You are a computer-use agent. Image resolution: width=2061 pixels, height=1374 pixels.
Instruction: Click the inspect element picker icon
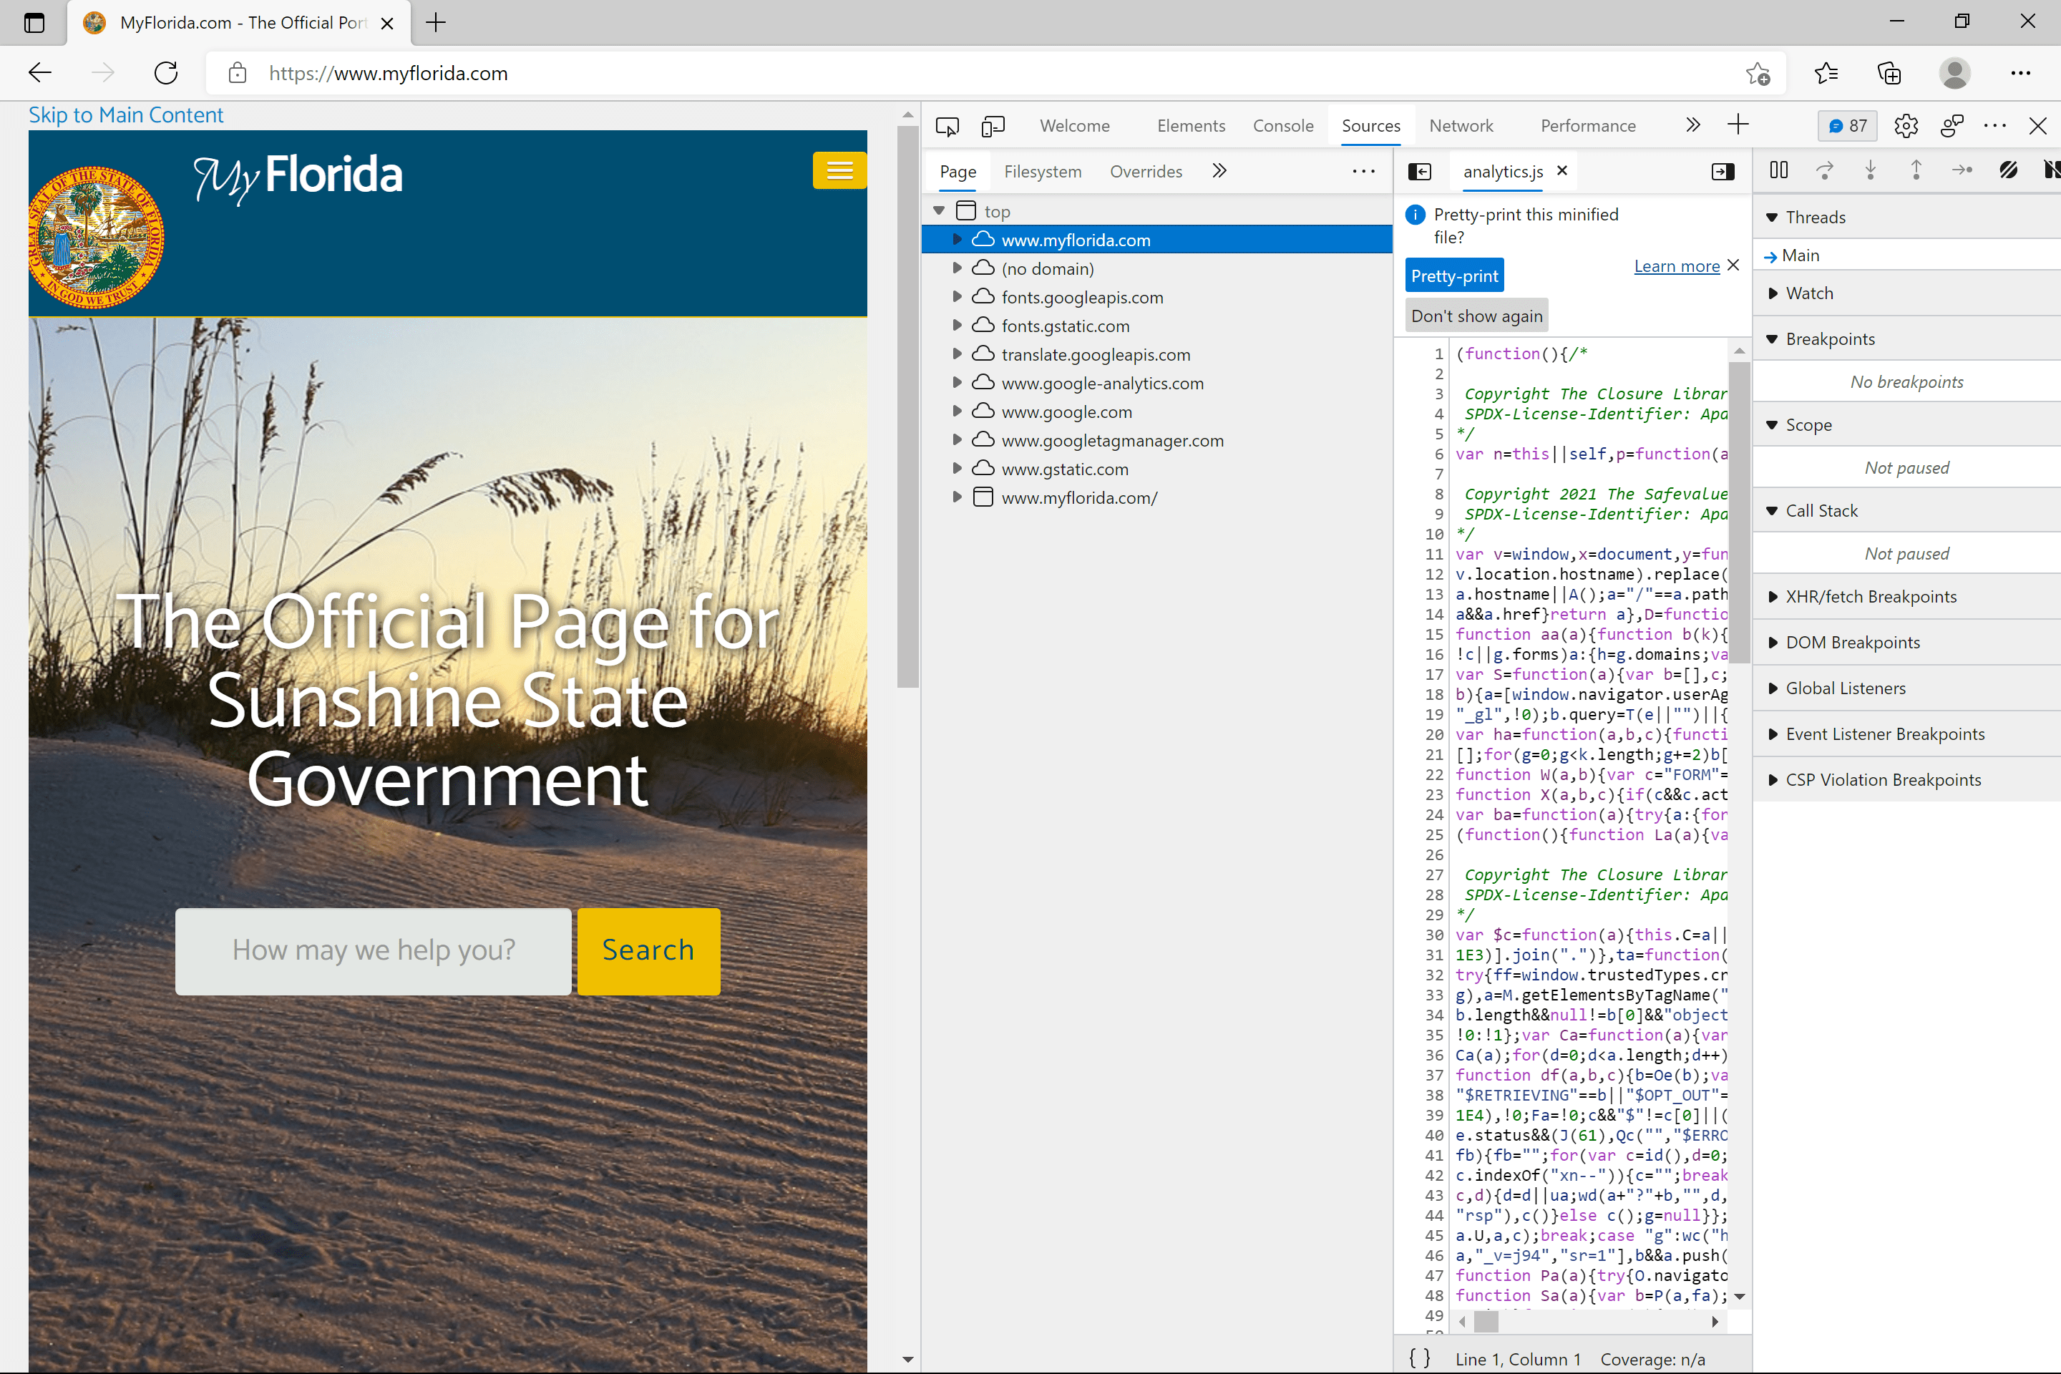click(x=946, y=126)
